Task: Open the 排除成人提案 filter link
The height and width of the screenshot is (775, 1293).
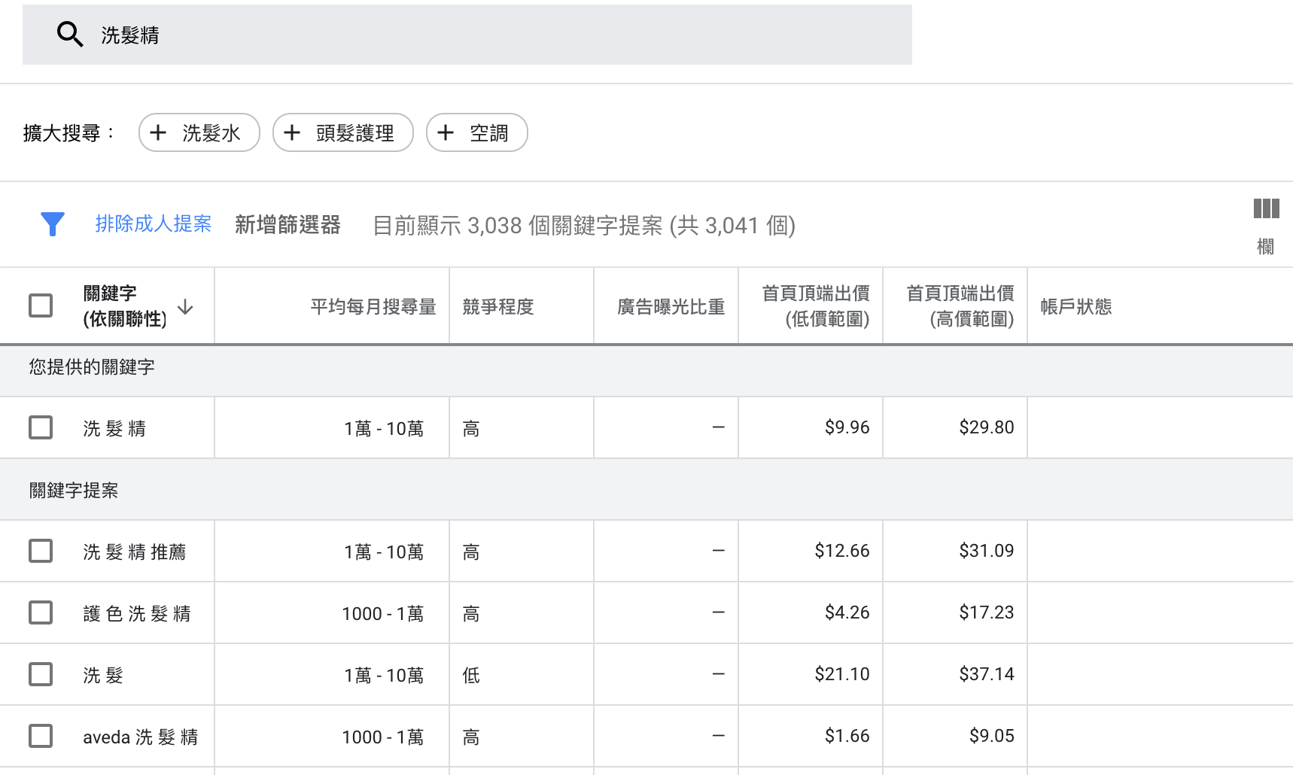Action: coord(153,223)
